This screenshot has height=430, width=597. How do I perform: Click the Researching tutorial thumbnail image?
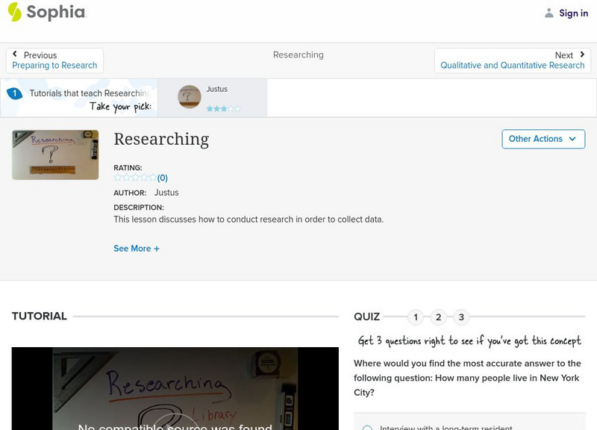point(55,155)
